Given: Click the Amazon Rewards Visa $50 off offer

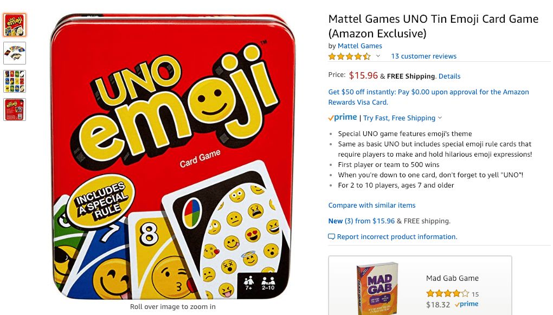Looking at the screenshot, I should (x=428, y=97).
